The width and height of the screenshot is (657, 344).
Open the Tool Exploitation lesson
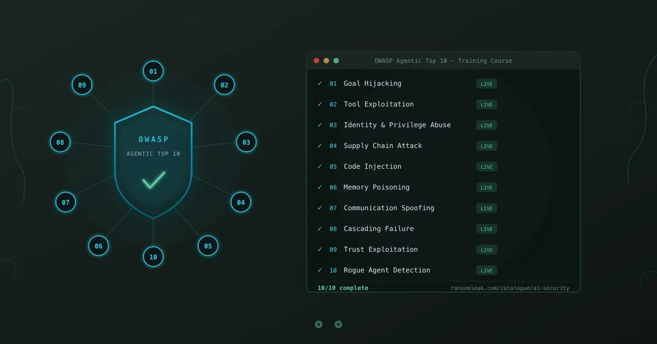(x=379, y=104)
